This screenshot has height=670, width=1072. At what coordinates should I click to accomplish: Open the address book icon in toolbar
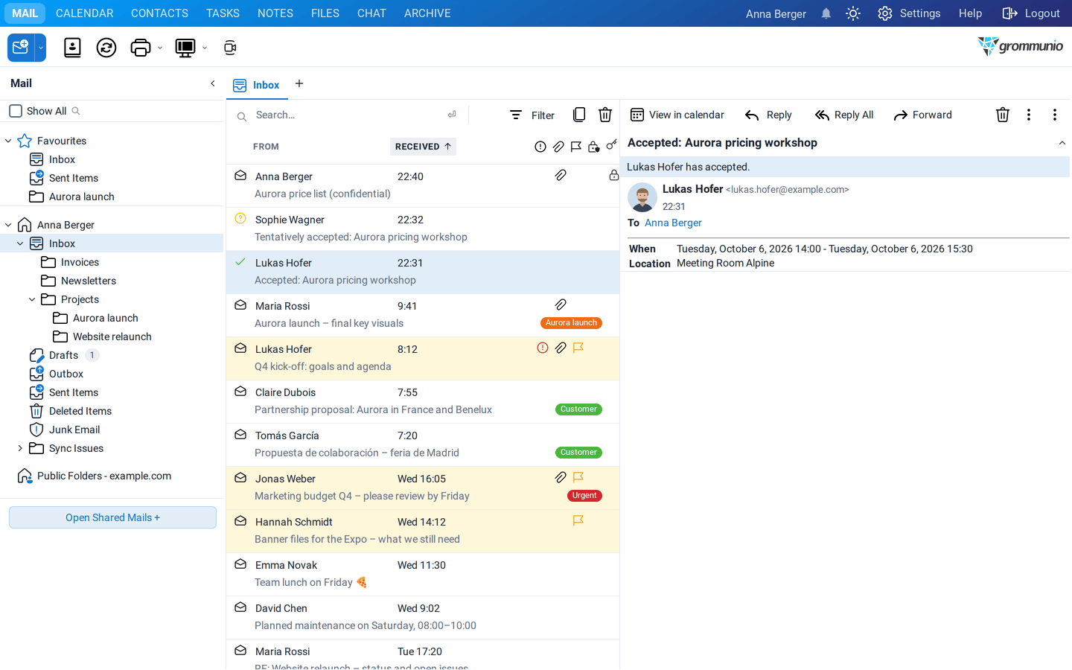tap(72, 48)
